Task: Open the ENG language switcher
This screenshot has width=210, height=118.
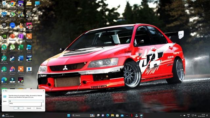Action: tap(189, 115)
